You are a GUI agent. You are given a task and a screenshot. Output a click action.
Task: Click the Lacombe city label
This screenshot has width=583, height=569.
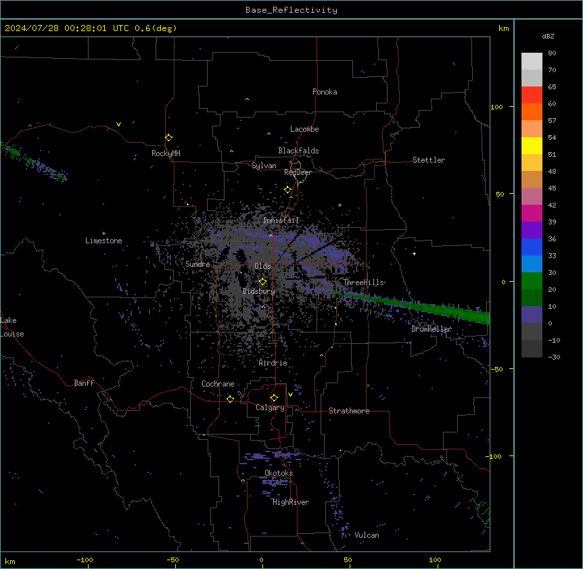pos(304,129)
